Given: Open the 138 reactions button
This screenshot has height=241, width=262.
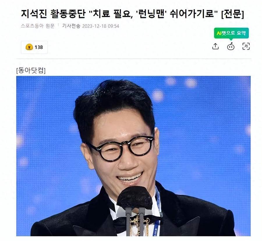Looking at the screenshot, I should (x=34, y=47).
